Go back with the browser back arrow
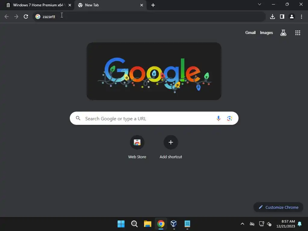 (x=7, y=17)
